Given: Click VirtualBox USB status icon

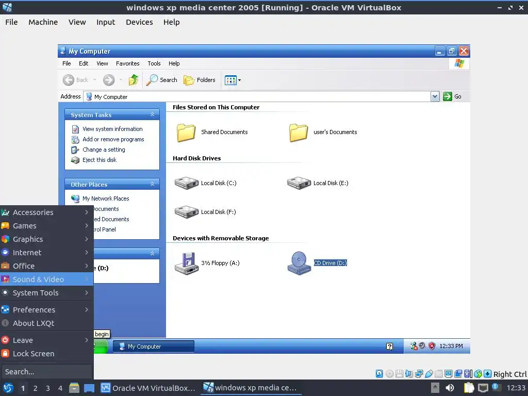Looking at the screenshot, I should click(428, 374).
